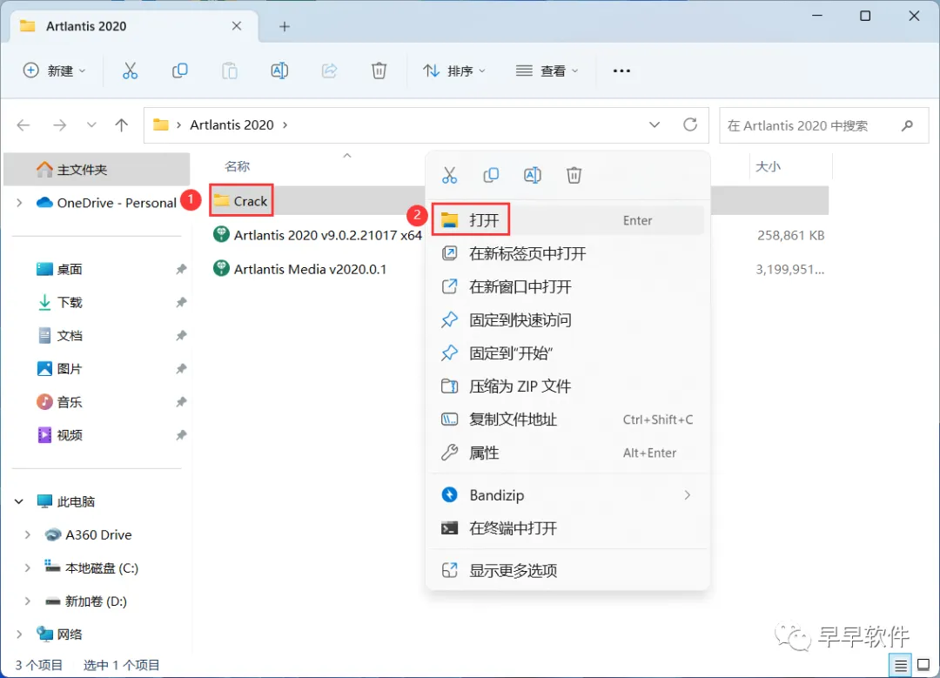Switch to details view in status bar
Viewport: 940px width, 678px height.
[x=901, y=665]
